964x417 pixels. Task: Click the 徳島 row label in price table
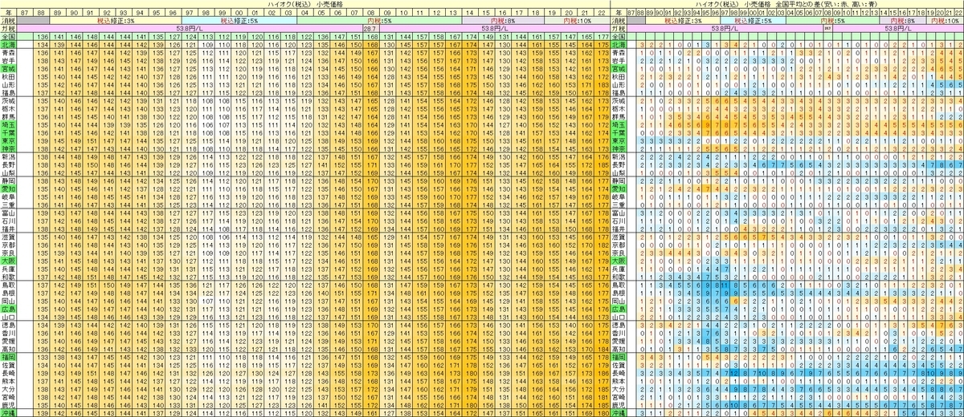10,326
